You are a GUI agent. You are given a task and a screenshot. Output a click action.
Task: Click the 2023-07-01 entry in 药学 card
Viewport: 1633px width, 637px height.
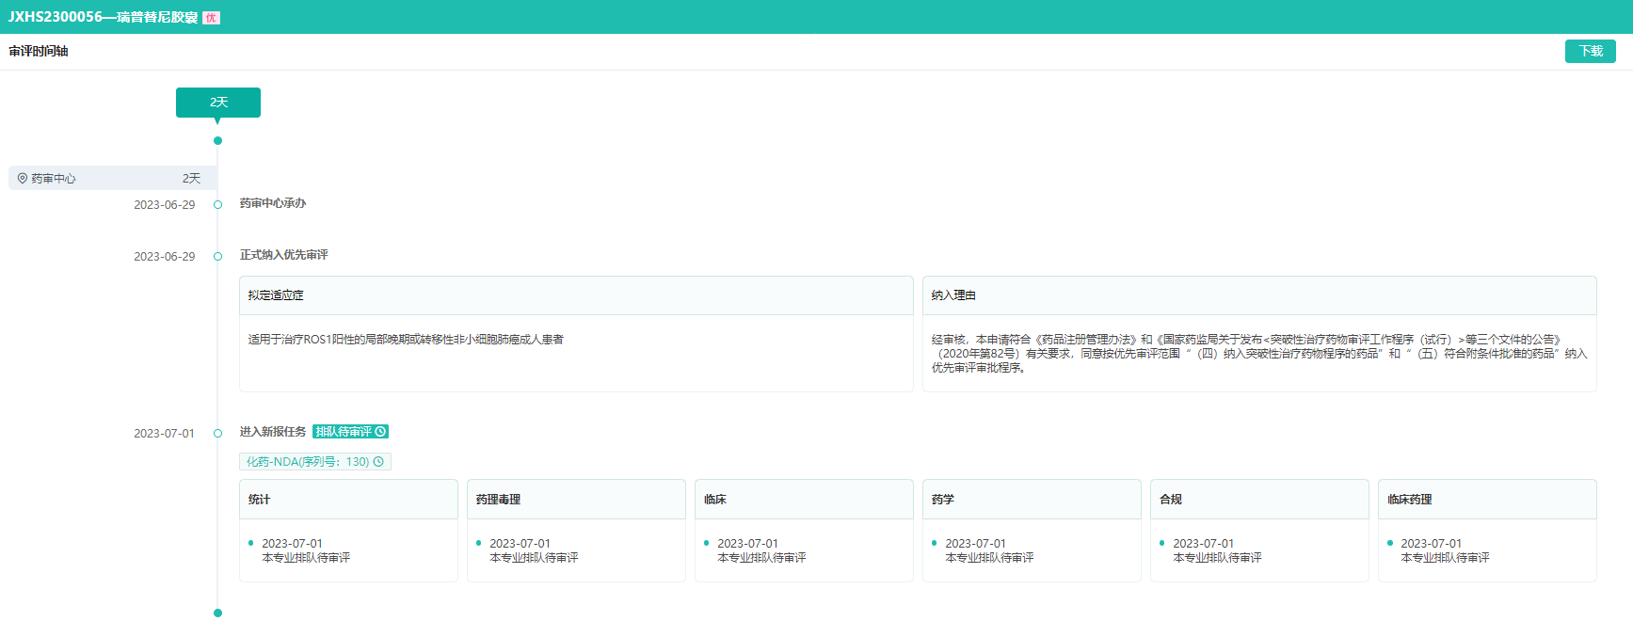[975, 544]
